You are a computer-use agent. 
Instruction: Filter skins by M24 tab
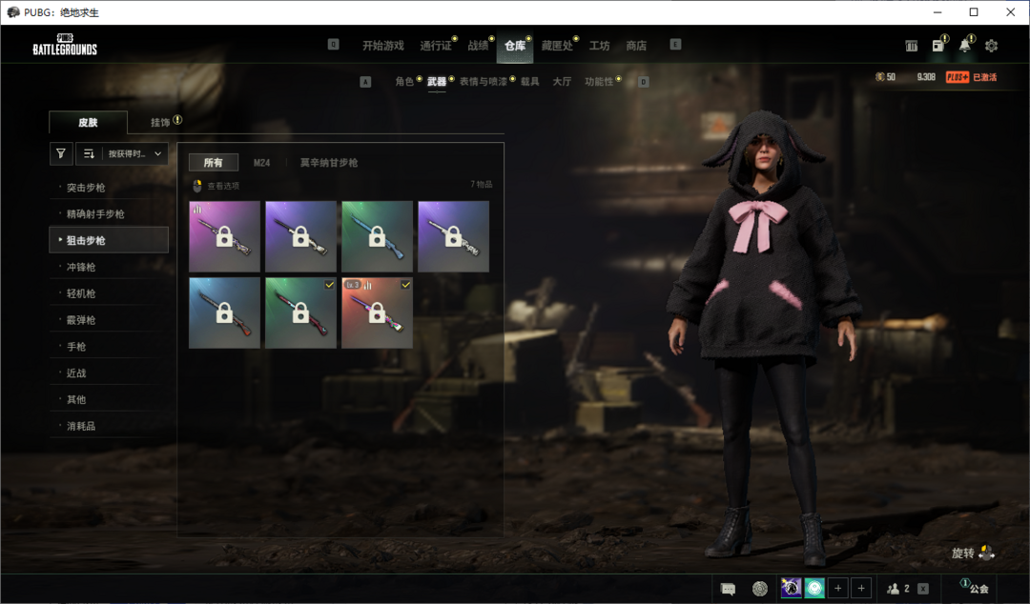(261, 163)
